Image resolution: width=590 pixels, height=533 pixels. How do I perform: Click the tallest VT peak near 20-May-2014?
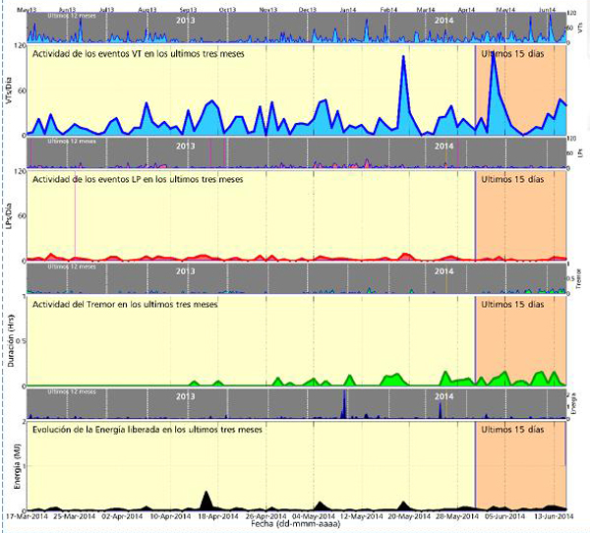(x=404, y=59)
